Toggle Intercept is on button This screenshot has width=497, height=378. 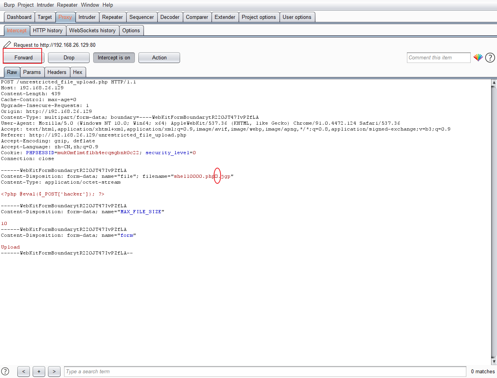[114, 57]
